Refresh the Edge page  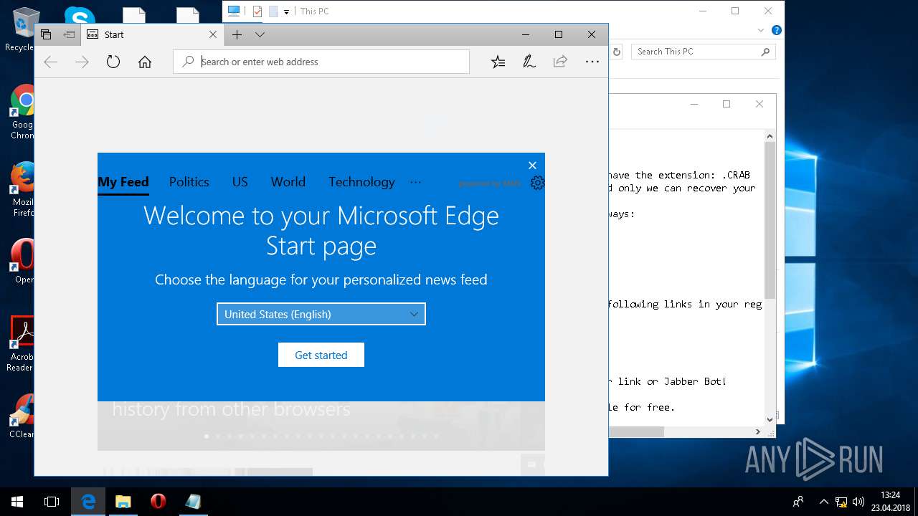pyautogui.click(x=113, y=62)
